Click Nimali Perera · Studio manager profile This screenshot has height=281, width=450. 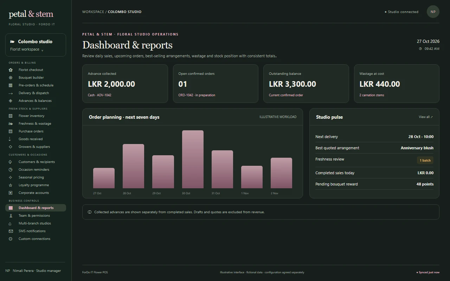click(x=33, y=271)
